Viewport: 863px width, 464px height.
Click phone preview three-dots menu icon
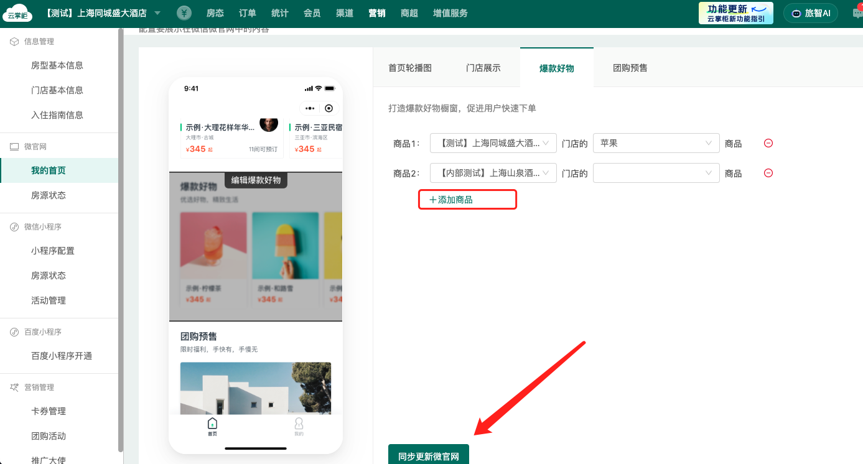(x=310, y=108)
